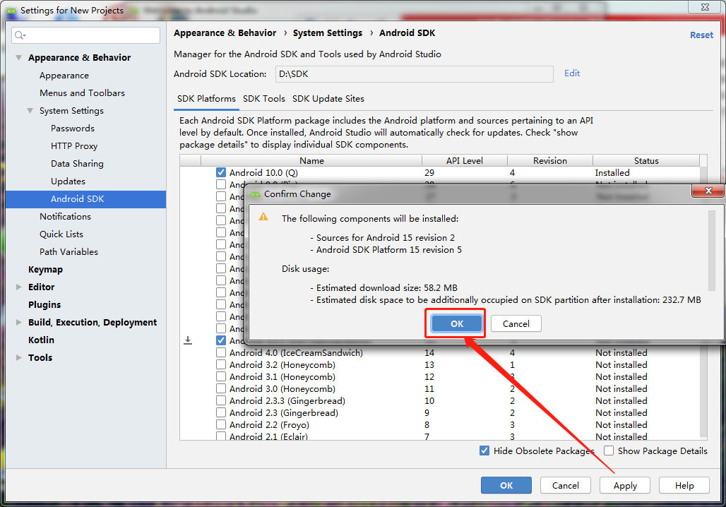Screen dimensions: 726x507
Task: Click Android icon in Settings title bar
Action: coord(11,10)
